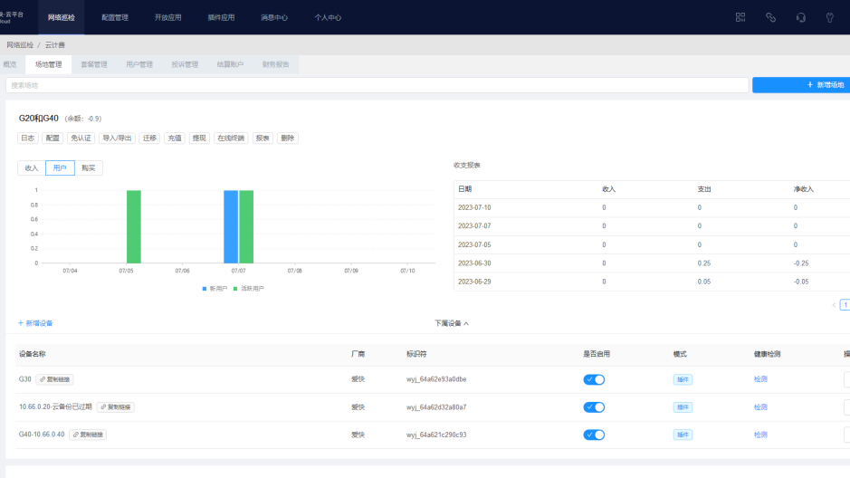
Task: Click the 提现 withdraw button
Action: tap(199, 139)
